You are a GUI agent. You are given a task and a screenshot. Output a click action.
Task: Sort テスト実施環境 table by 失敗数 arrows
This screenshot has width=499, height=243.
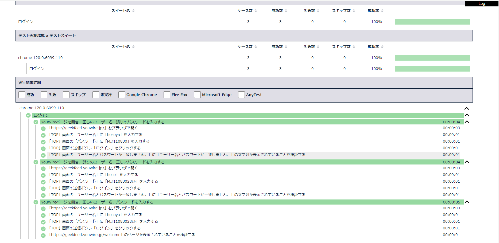(x=318, y=47)
